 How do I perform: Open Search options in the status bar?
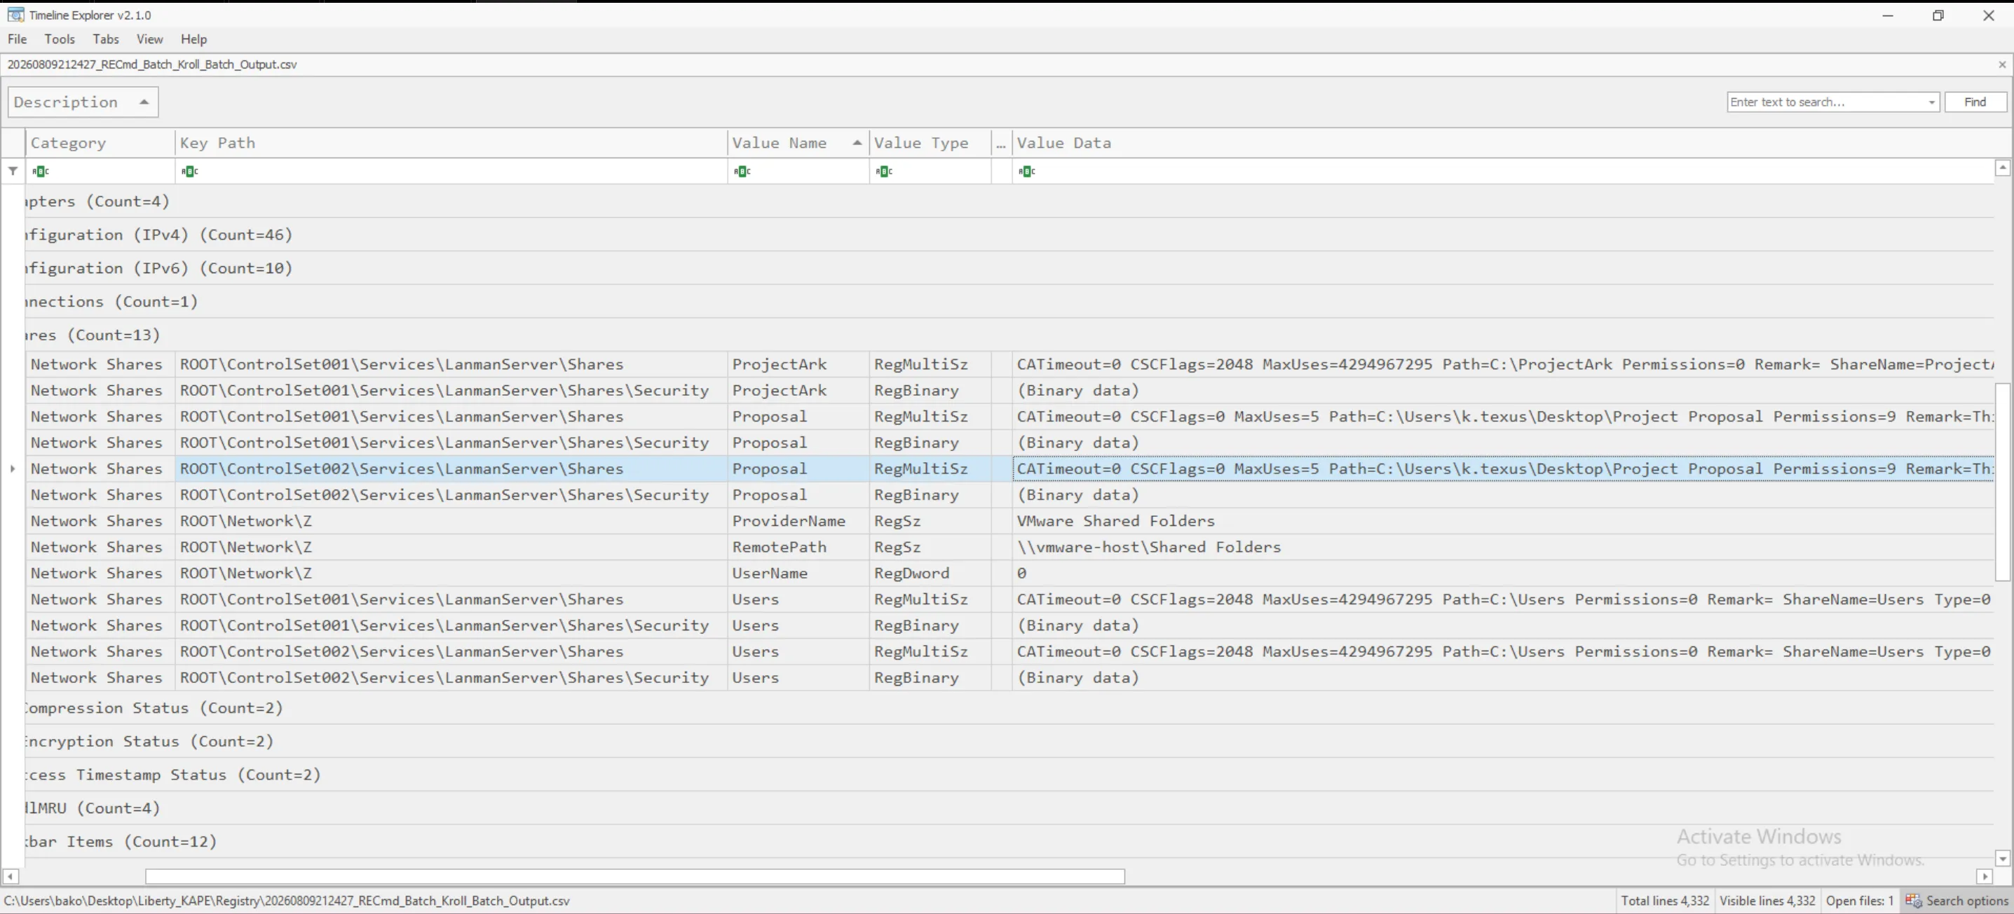1958,901
